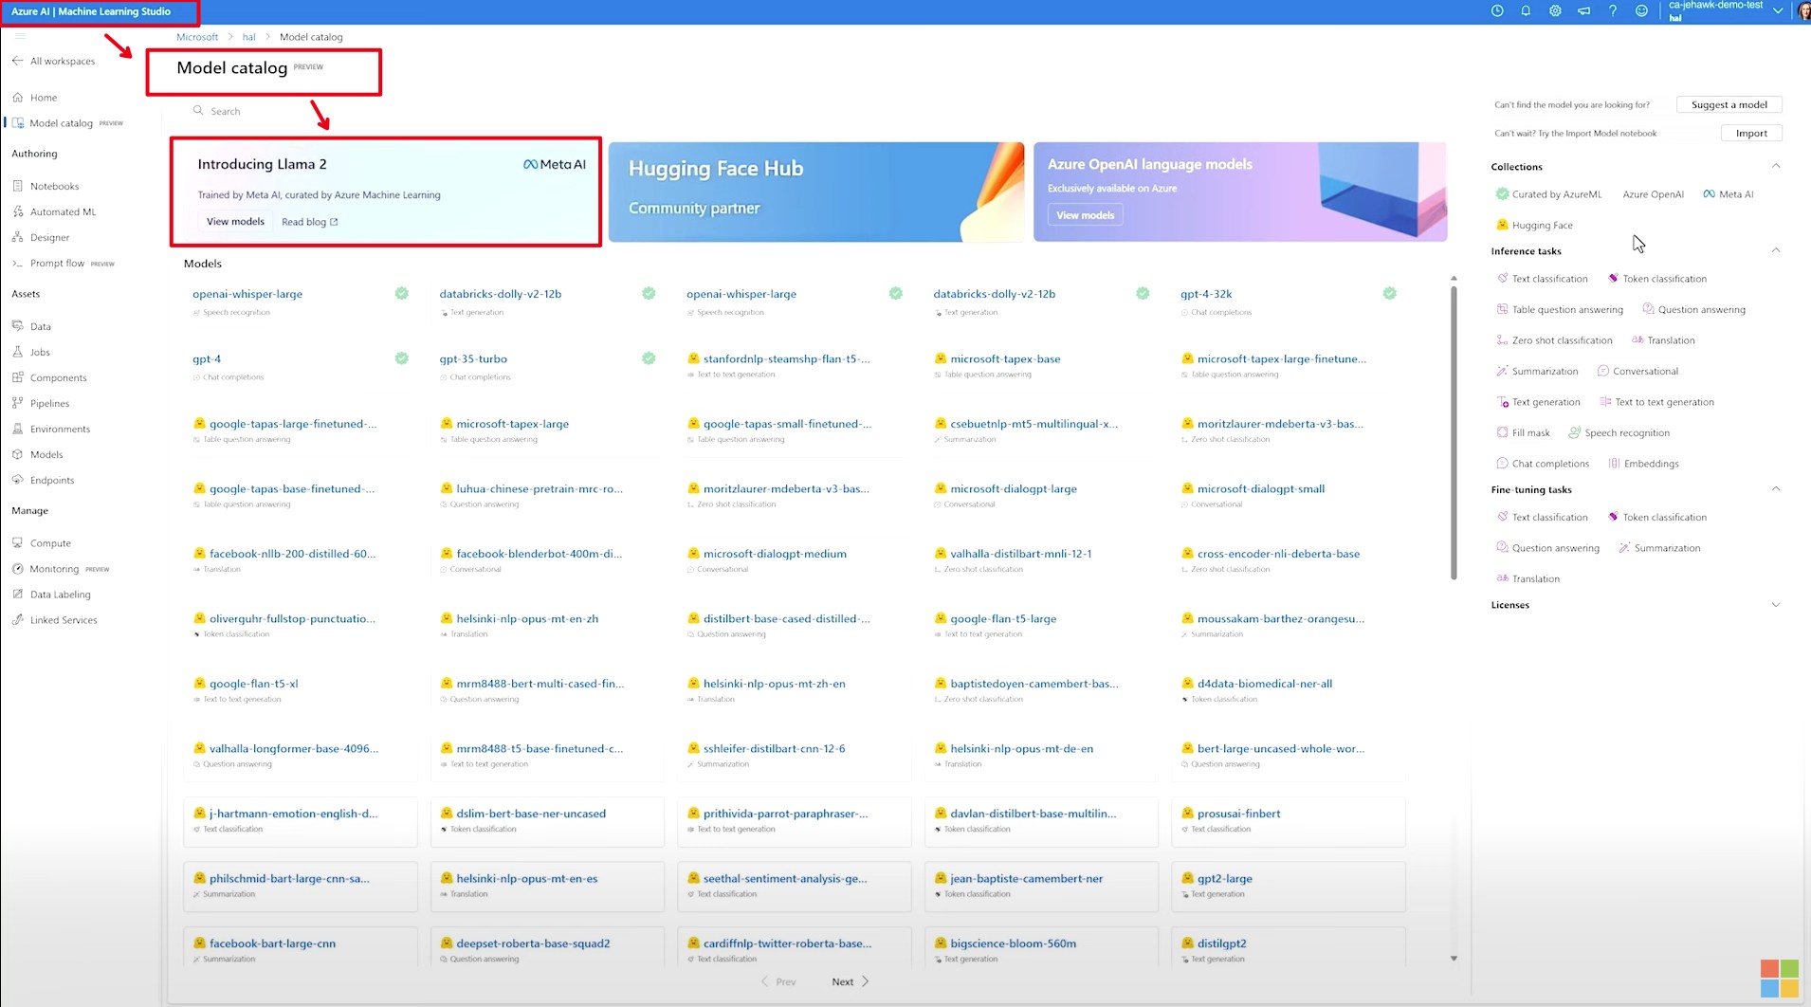Click the Components sidebar icon
Image resolution: width=1811 pixels, height=1007 pixels.
(x=17, y=377)
